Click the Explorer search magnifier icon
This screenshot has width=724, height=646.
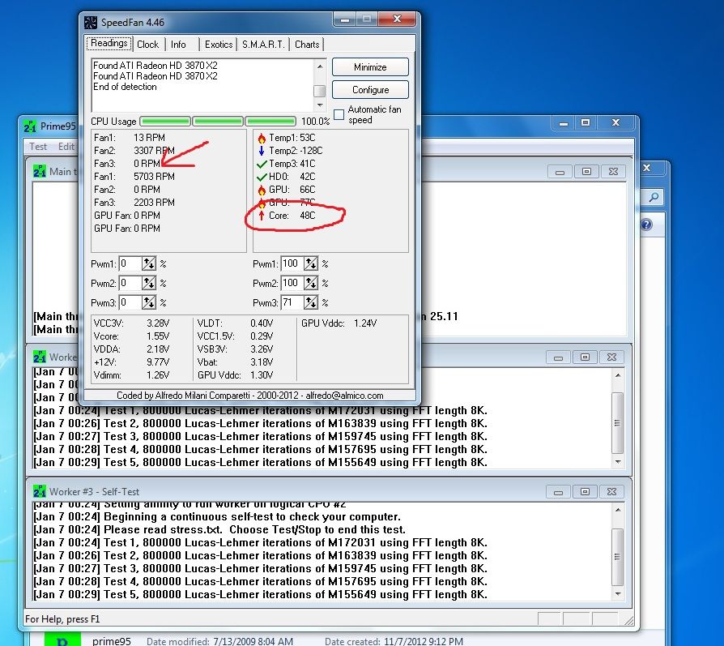[x=654, y=197]
